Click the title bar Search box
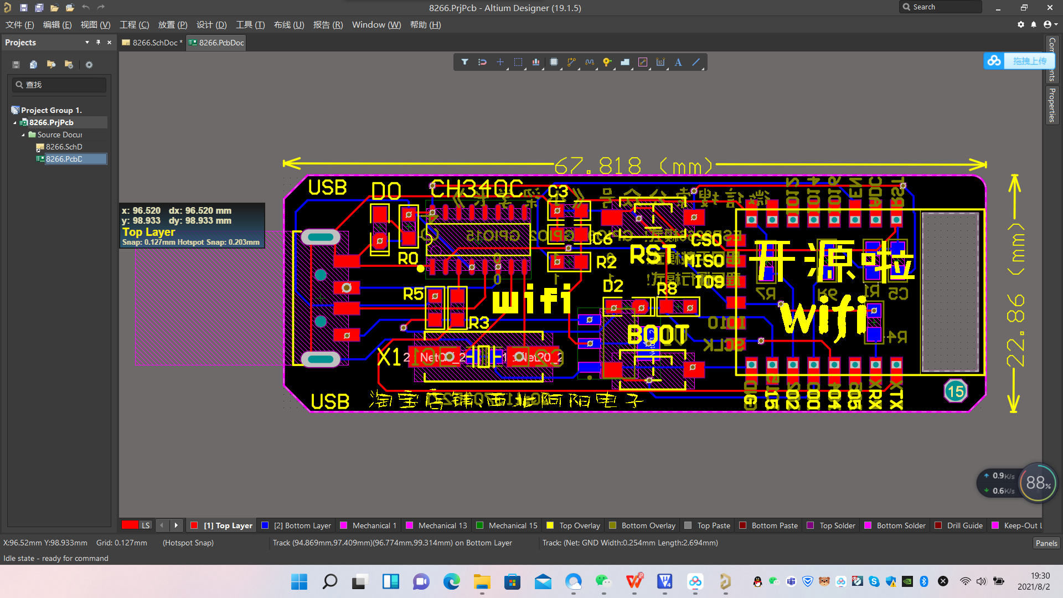This screenshot has width=1063, height=598. click(x=941, y=7)
